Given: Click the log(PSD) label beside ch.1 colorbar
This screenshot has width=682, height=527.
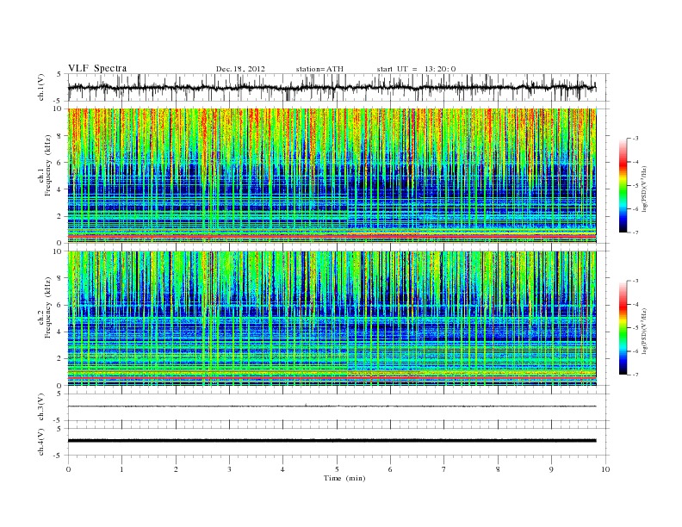Looking at the screenshot, I should 644,189.
